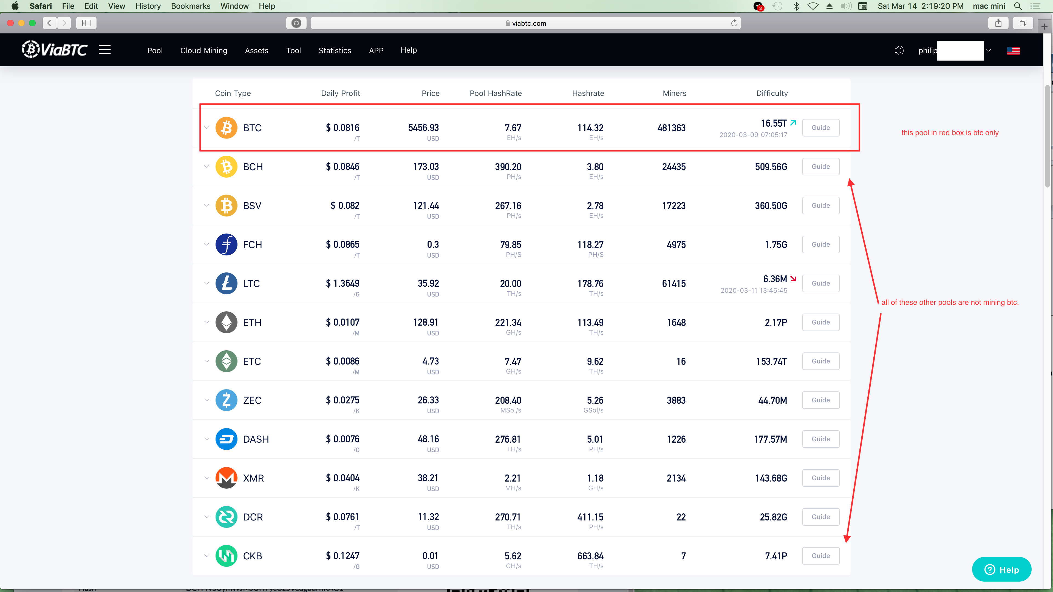Open the macOS Bluetooth status icon
Image resolution: width=1053 pixels, height=592 pixels.
(796, 6)
